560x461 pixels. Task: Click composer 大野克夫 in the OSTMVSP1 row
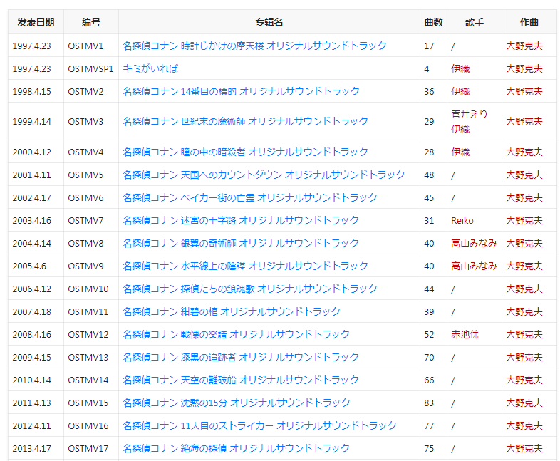coord(524,68)
